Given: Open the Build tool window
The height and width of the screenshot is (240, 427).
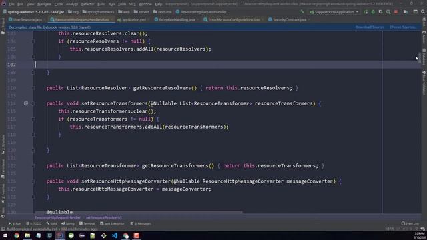Looking at the screenshot, I should click(51, 224).
